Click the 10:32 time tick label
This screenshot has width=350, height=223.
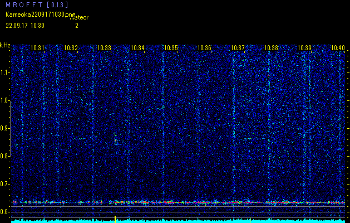coord(71,47)
